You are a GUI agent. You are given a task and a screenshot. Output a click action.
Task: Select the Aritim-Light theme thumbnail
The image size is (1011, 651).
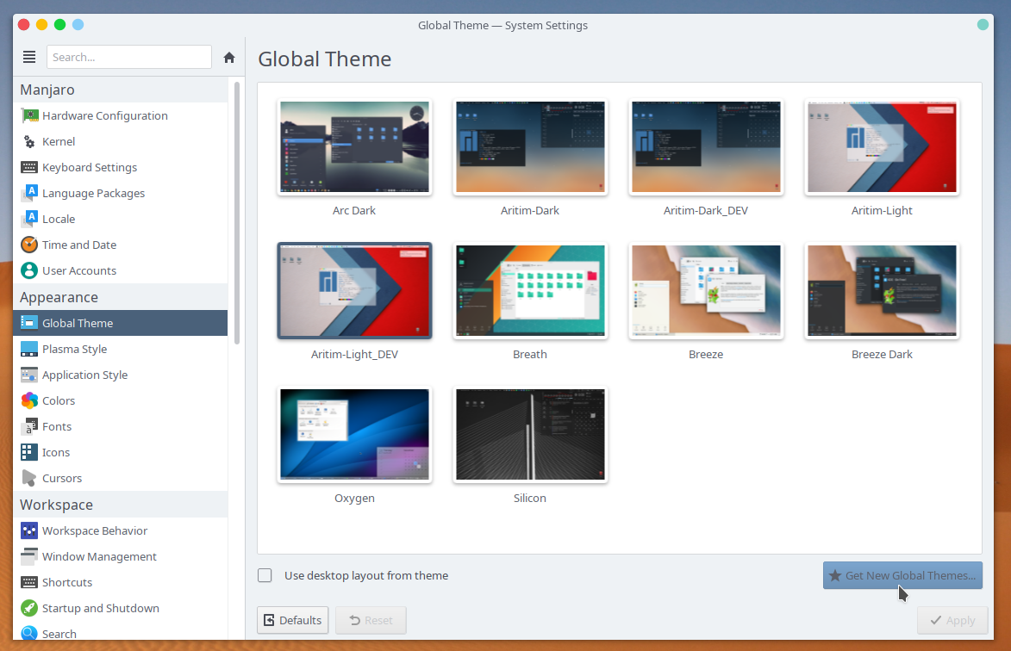click(882, 146)
